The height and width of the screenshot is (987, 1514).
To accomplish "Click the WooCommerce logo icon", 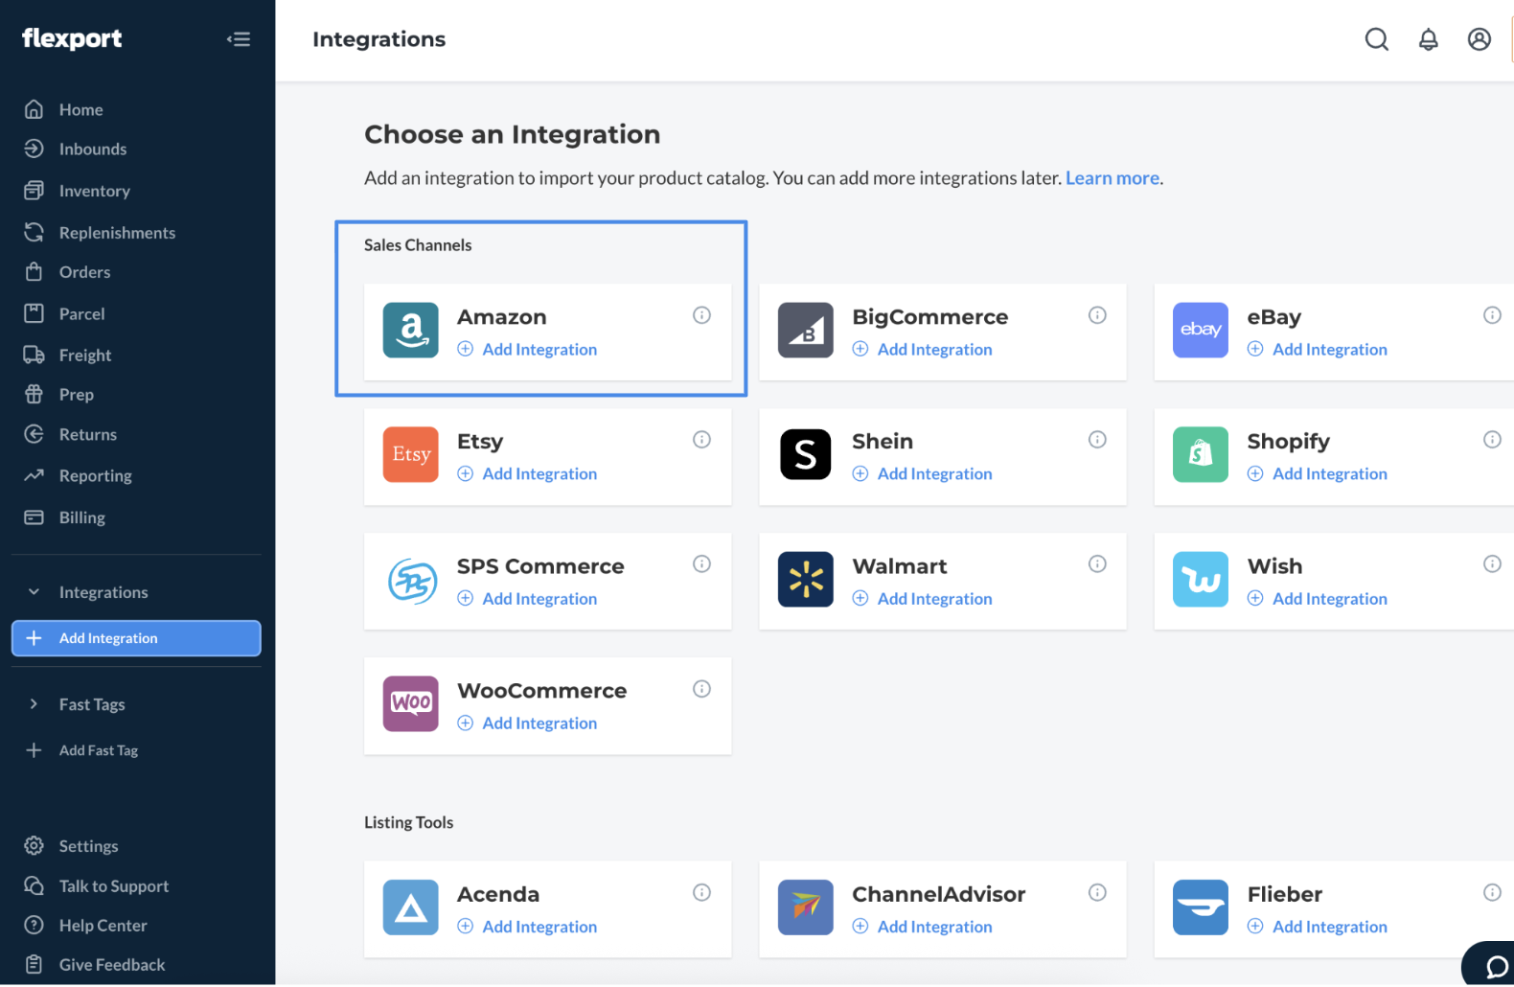I will 411,704.
